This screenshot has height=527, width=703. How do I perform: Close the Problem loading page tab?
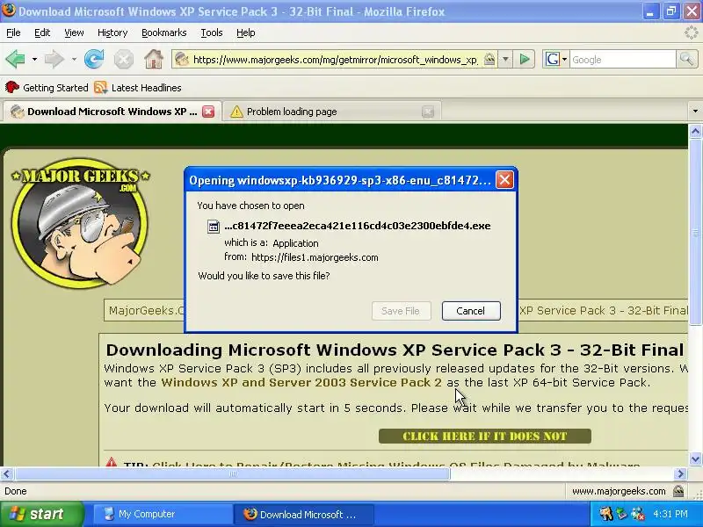(x=428, y=112)
